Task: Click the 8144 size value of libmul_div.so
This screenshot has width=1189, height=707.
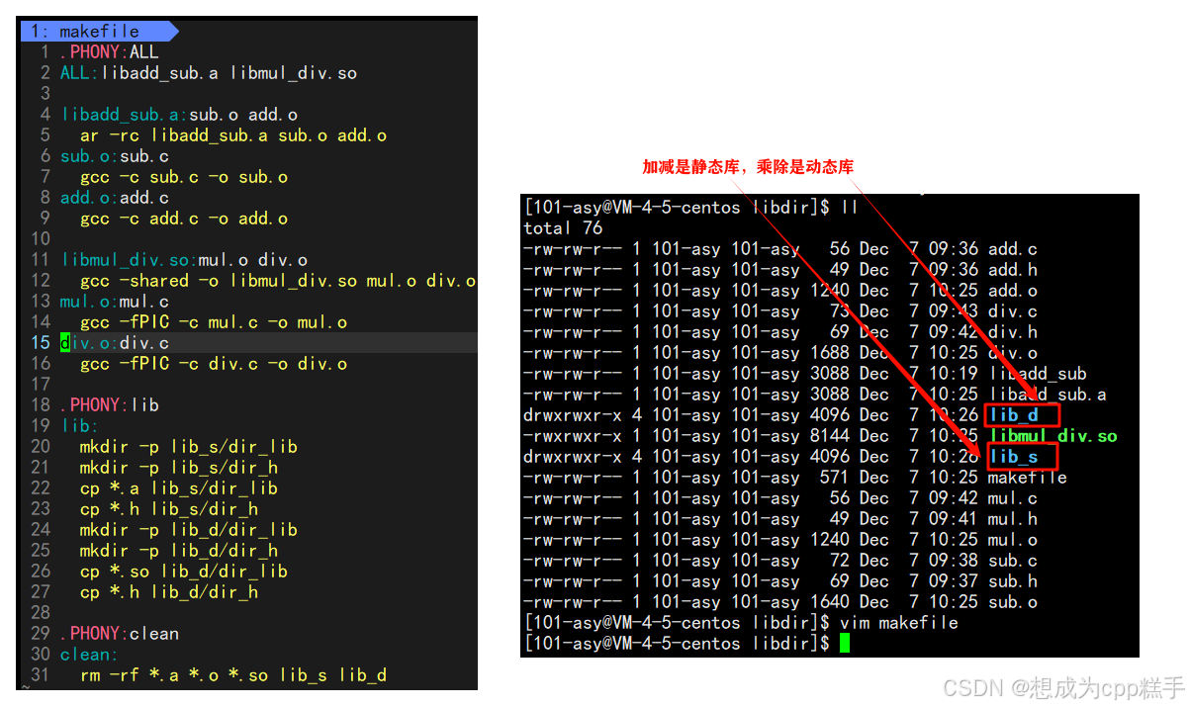Action: (x=829, y=436)
